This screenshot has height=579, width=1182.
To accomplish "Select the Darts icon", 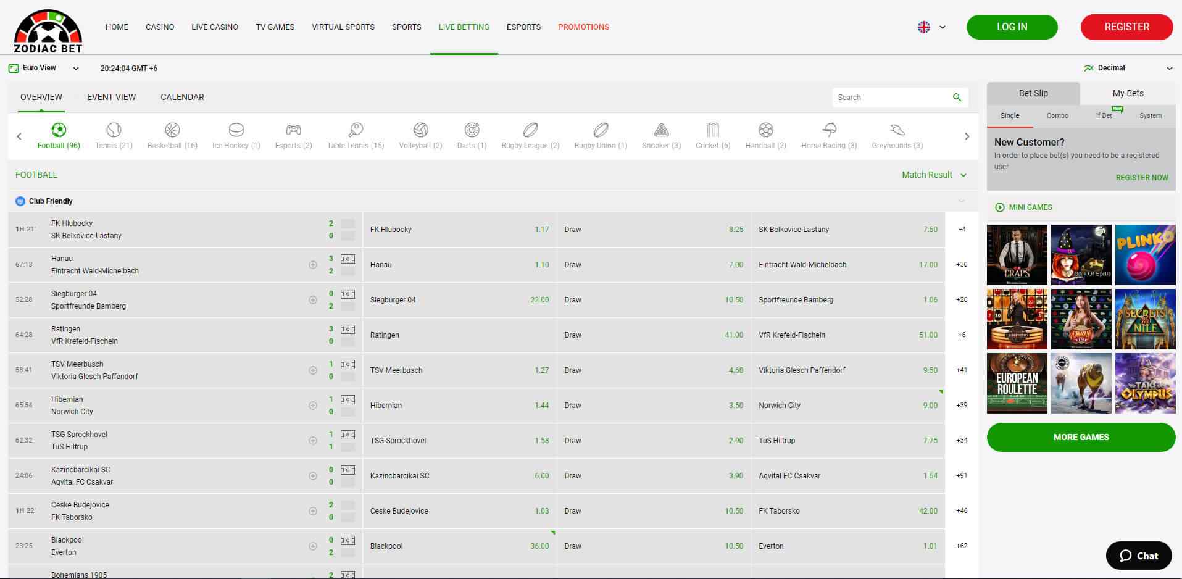I will [x=472, y=130].
